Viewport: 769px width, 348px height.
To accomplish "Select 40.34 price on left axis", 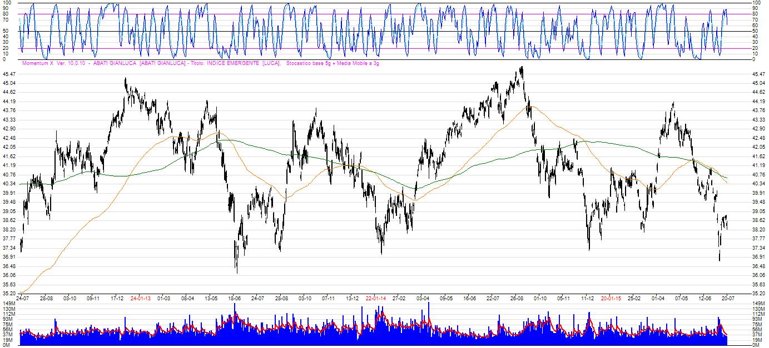I will (9, 183).
